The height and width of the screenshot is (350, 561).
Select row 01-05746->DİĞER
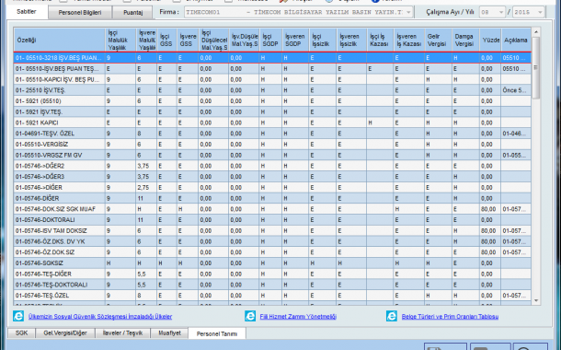coord(272,187)
